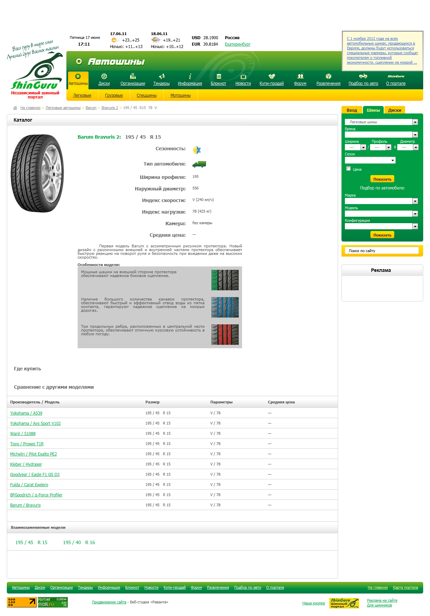Open the Бренд dropdown
This screenshot has width=430, height=616.
[x=381, y=135]
